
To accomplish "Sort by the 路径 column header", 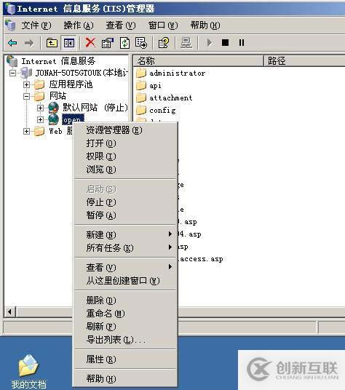I will click(304, 60).
